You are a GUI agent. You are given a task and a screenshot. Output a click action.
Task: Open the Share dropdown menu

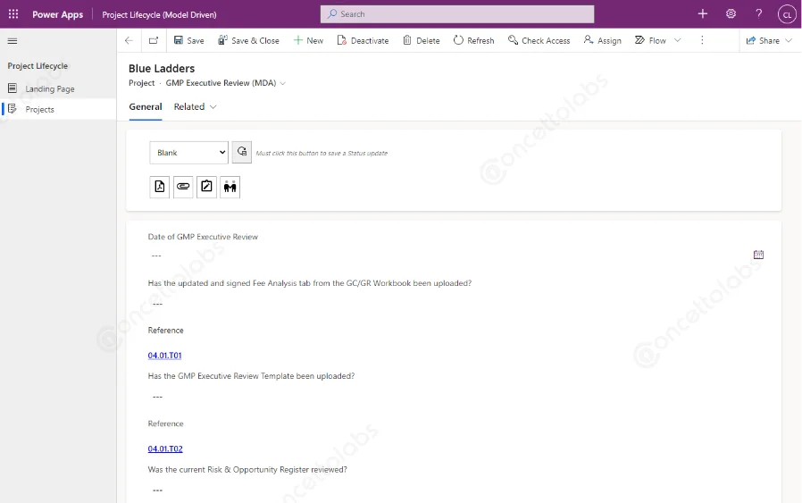click(769, 40)
